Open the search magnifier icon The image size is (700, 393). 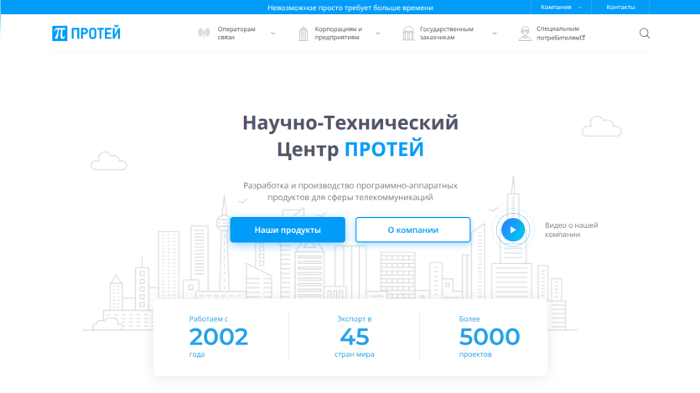point(644,34)
